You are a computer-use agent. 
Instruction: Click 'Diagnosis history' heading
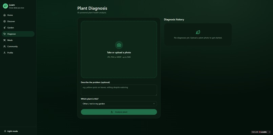click(x=174, y=20)
